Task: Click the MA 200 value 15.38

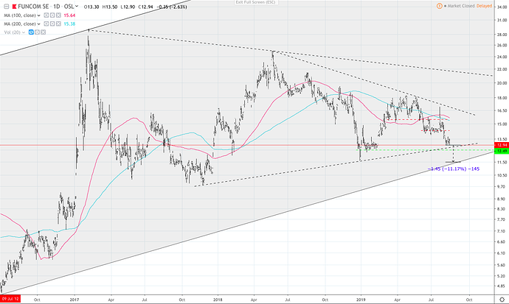Action: tap(69, 24)
